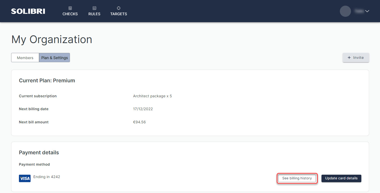Viewport: 380px width, 193px height.
Task: Click the SOLIBRI logo
Action: (28, 11)
